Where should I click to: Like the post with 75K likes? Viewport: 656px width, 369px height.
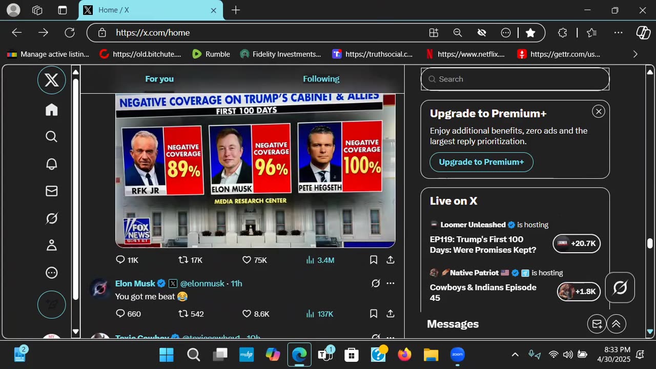[254, 260]
